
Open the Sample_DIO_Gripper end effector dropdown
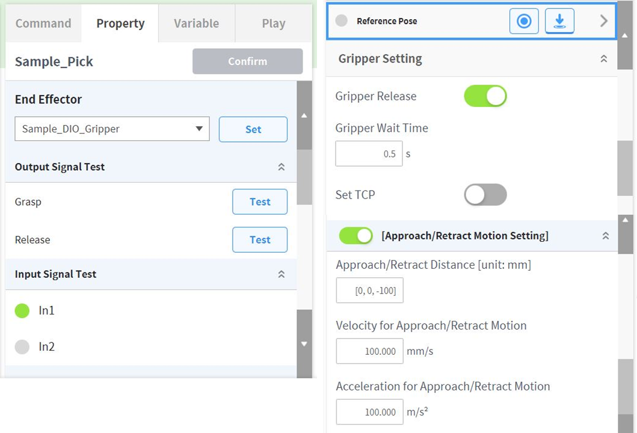(x=112, y=129)
